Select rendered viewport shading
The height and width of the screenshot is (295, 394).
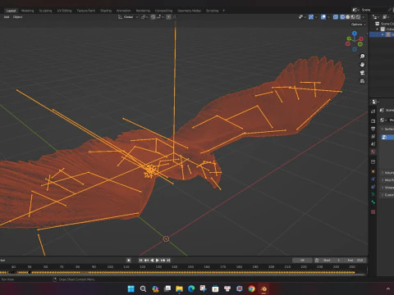358,17
